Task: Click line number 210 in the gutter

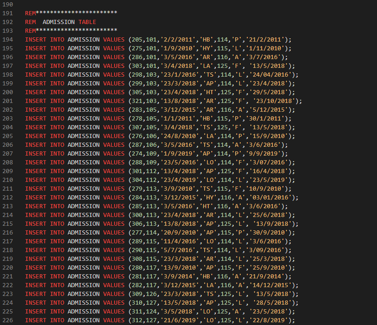Action: point(8,180)
